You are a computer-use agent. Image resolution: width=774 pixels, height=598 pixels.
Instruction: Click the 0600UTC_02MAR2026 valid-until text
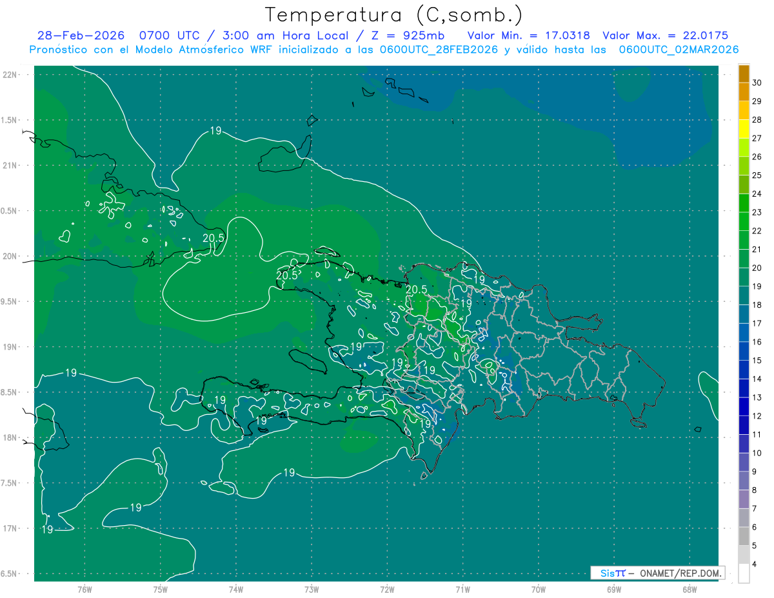[x=679, y=50]
